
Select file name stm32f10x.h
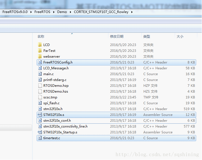(x=53, y=109)
